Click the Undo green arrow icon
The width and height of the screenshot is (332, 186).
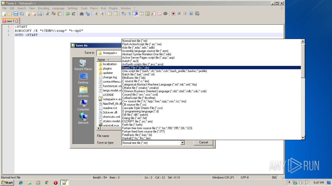[68, 14]
